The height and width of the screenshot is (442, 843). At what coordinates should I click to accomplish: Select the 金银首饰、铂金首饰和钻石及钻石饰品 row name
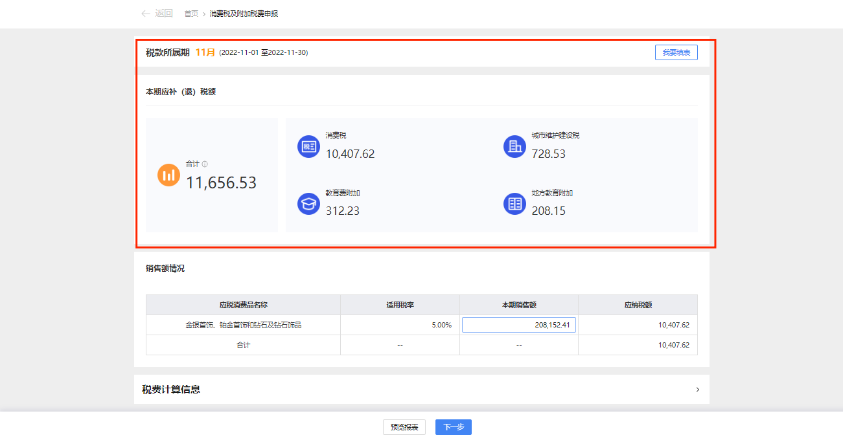(243, 325)
